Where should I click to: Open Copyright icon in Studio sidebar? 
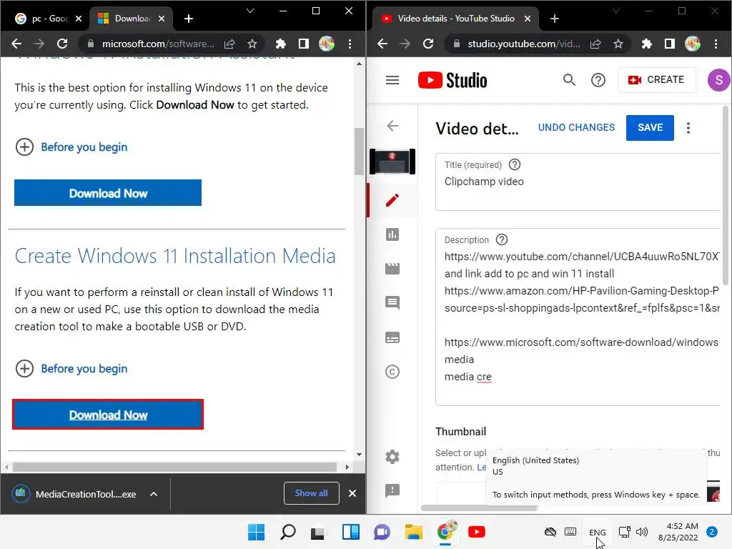pyautogui.click(x=392, y=372)
